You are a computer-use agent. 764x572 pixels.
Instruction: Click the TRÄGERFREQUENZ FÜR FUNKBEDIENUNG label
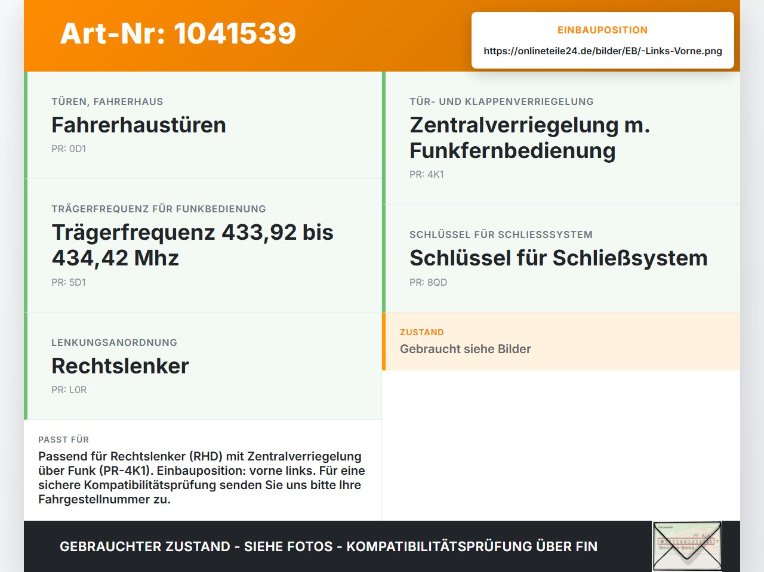pyautogui.click(x=159, y=209)
